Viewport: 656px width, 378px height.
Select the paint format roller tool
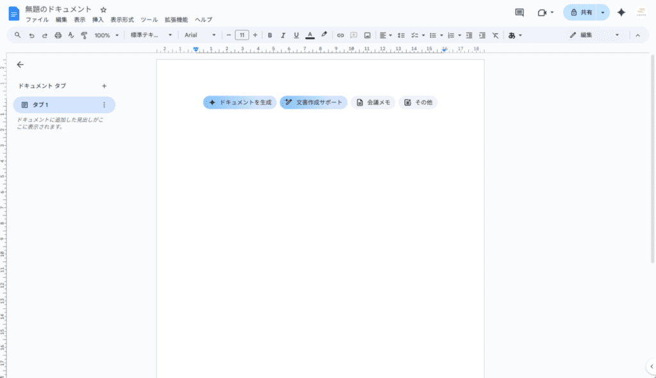(x=84, y=35)
